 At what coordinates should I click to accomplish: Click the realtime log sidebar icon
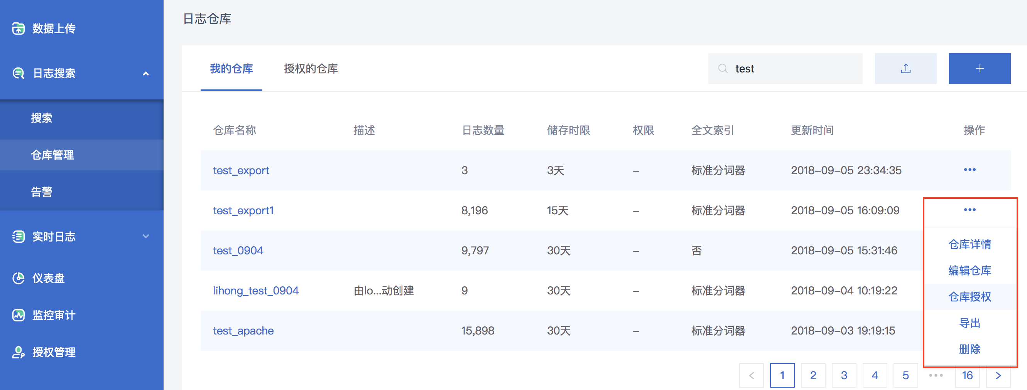[x=19, y=237]
